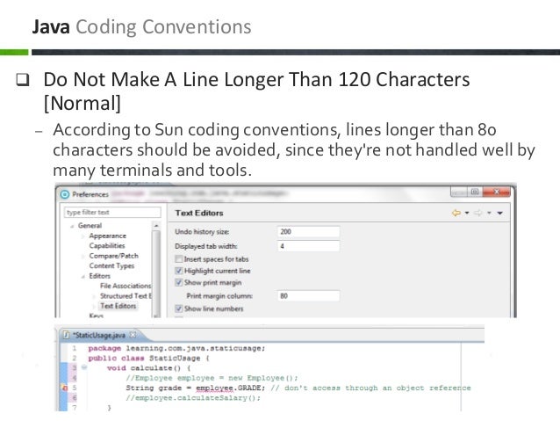Collapse the calculate method fold marker
This screenshot has width=560, height=421.
(x=84, y=367)
